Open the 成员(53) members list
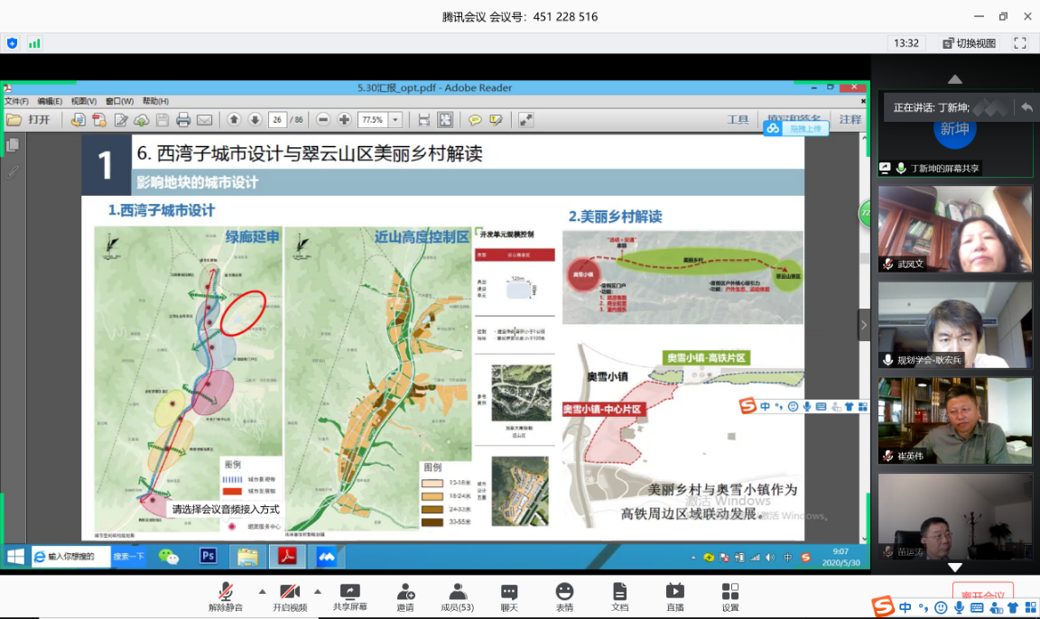The height and width of the screenshot is (619, 1040). (x=458, y=596)
